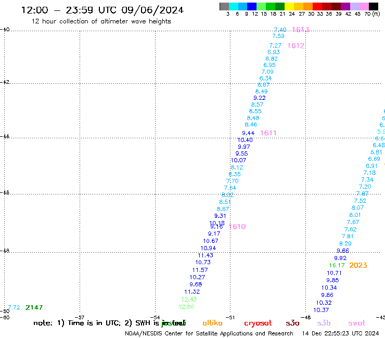This screenshot has height=338, width=385.
Task: Click the cryosat satellite legend label
Action: pyautogui.click(x=258, y=323)
